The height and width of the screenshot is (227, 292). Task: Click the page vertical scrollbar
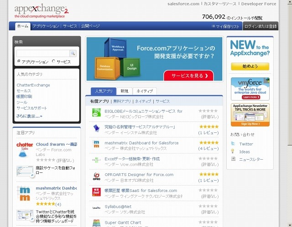click(290, 74)
